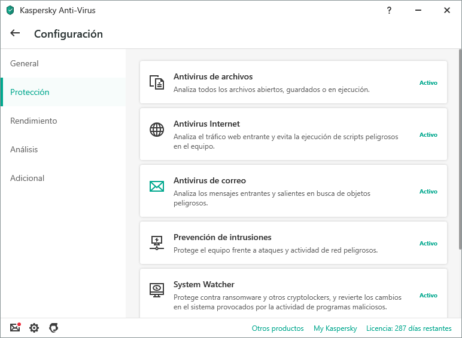The width and height of the screenshot is (462, 338).
Task: Open support via the headset icon
Action: click(x=53, y=328)
